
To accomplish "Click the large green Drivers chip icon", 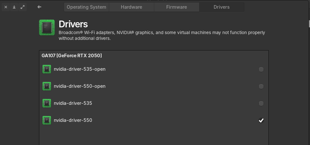I will [x=47, y=27].
